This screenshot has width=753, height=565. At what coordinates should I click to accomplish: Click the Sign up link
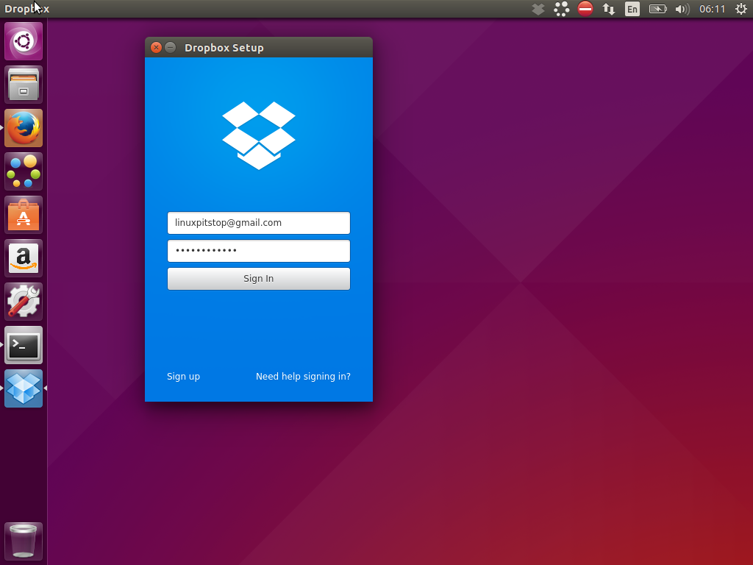pos(183,376)
